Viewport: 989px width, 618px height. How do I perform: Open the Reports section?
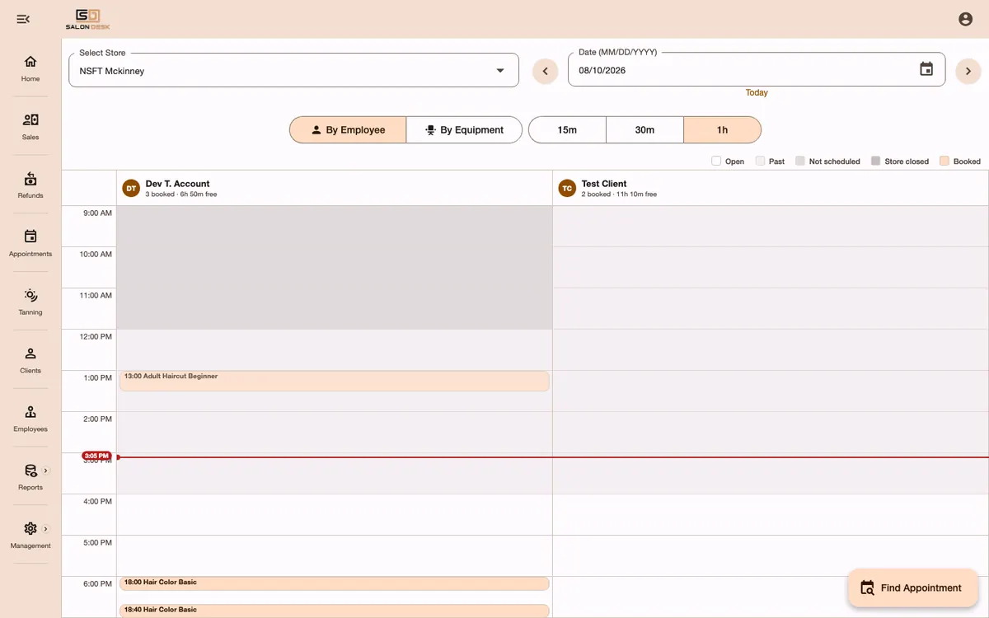[30, 477]
